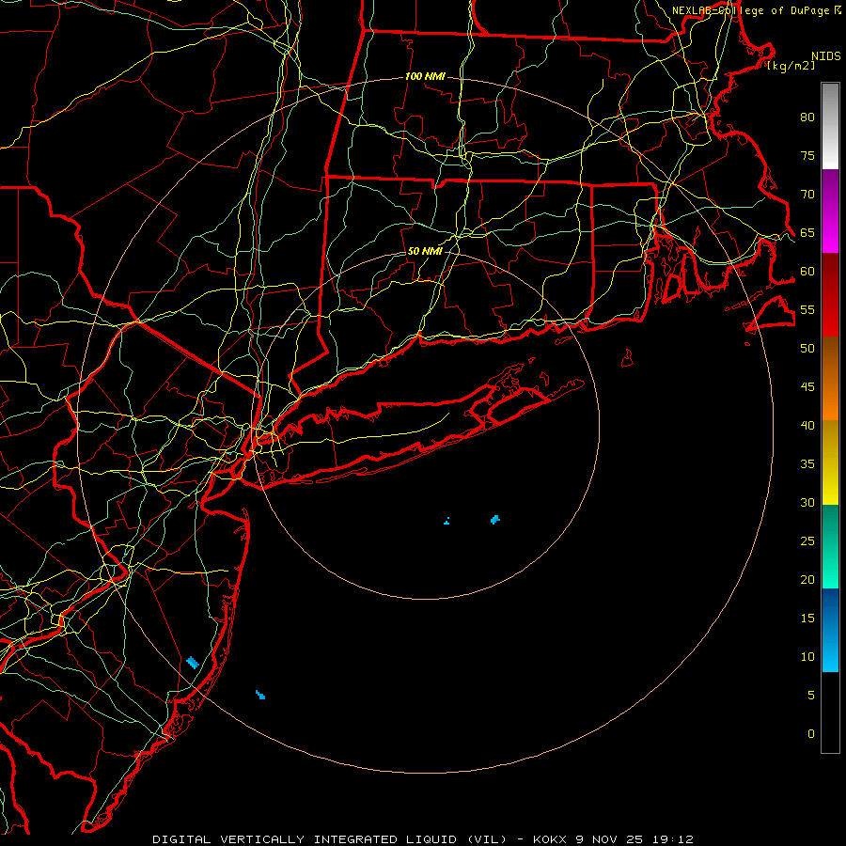Click the scale value 10
Viewport: 846px width, 846px height.
pyautogui.click(x=807, y=657)
